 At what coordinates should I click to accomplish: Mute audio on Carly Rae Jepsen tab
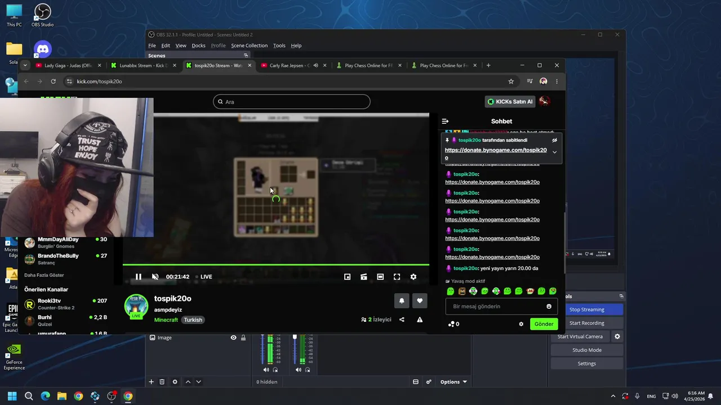tap(315, 65)
